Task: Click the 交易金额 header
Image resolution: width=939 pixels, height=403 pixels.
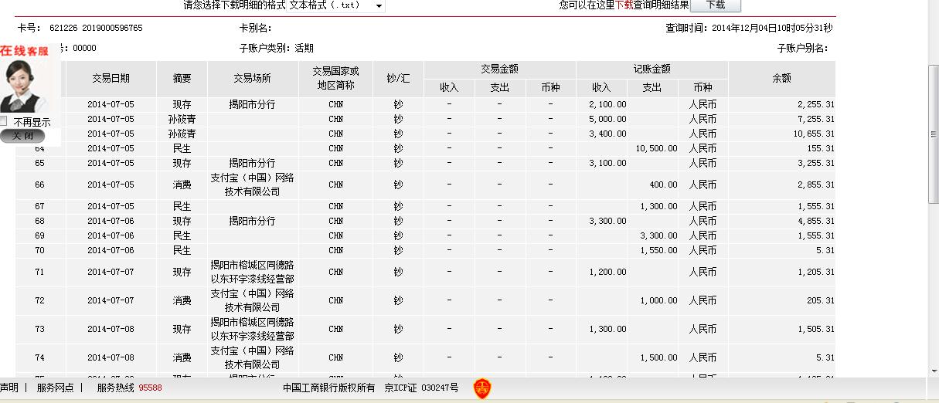Action: (499, 69)
